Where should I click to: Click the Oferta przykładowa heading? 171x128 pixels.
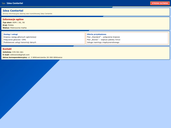97,34
